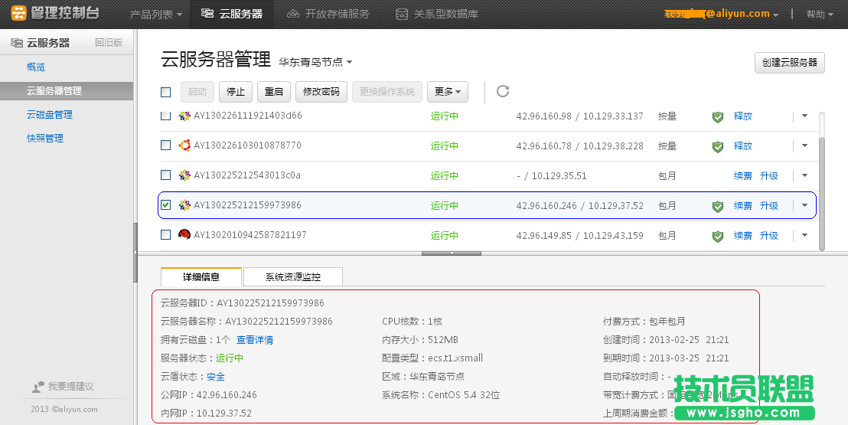Click the 开放存储服务 cloud icon

pyautogui.click(x=293, y=14)
